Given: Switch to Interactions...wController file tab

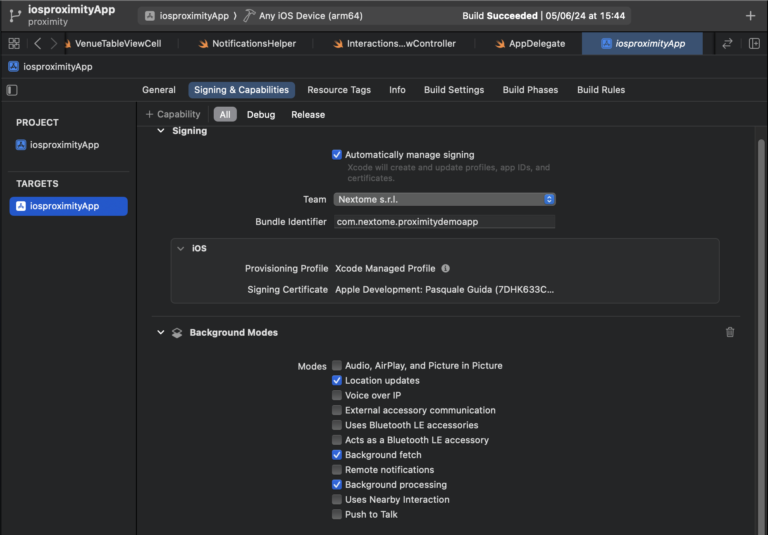Looking at the screenshot, I should 395,43.
